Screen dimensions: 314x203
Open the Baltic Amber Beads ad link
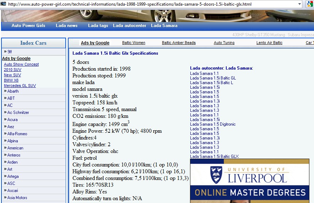tap(179, 43)
